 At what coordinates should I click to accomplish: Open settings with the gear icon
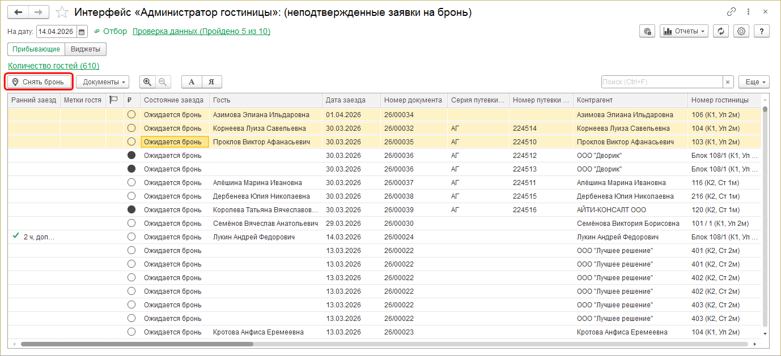tap(740, 31)
